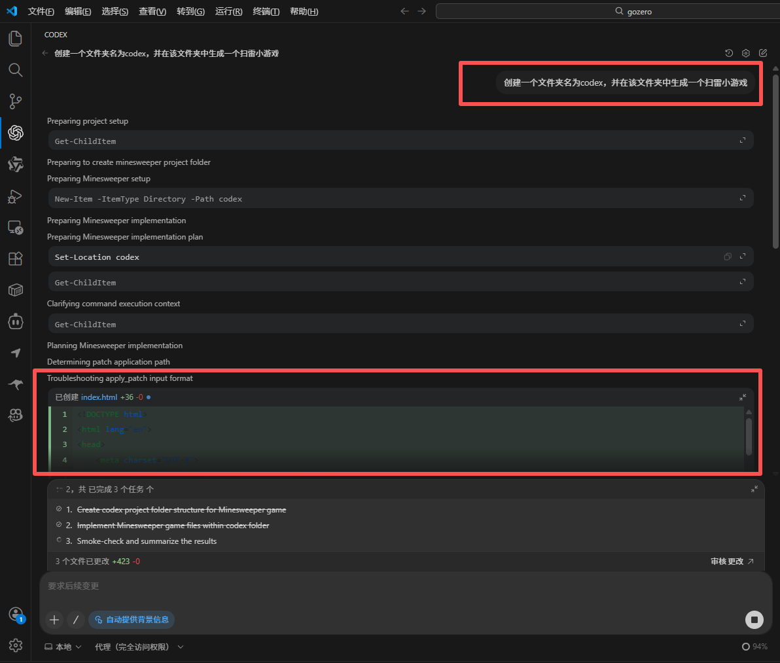Focus the 要求后续变更 message input
780x663 pixels.
[x=393, y=586]
